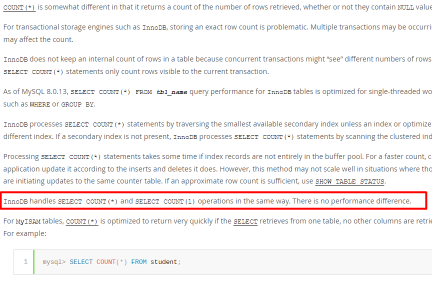The width and height of the screenshot is (432, 282).
Task: Open the COUNT(*) link in the MyISAM paragraph
Action: tap(82, 221)
